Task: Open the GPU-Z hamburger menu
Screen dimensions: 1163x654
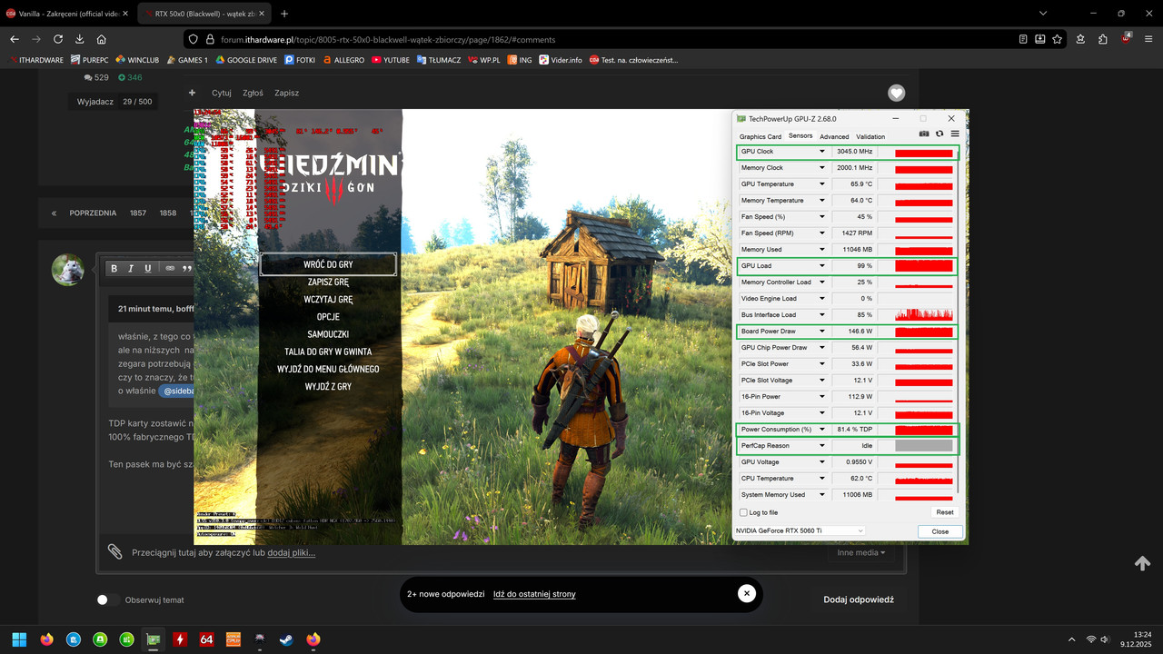Action: (x=955, y=134)
